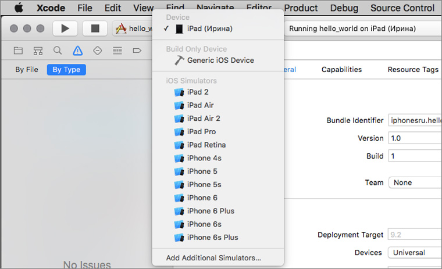The height and width of the screenshot is (269, 442).
Task: Open the Devices dropdown showing Universal
Action: 415,252
